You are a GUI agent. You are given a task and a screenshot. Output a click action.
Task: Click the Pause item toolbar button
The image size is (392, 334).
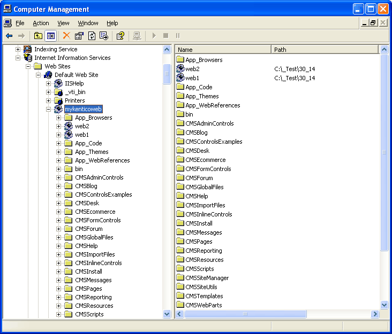pyautogui.click(x=178, y=36)
